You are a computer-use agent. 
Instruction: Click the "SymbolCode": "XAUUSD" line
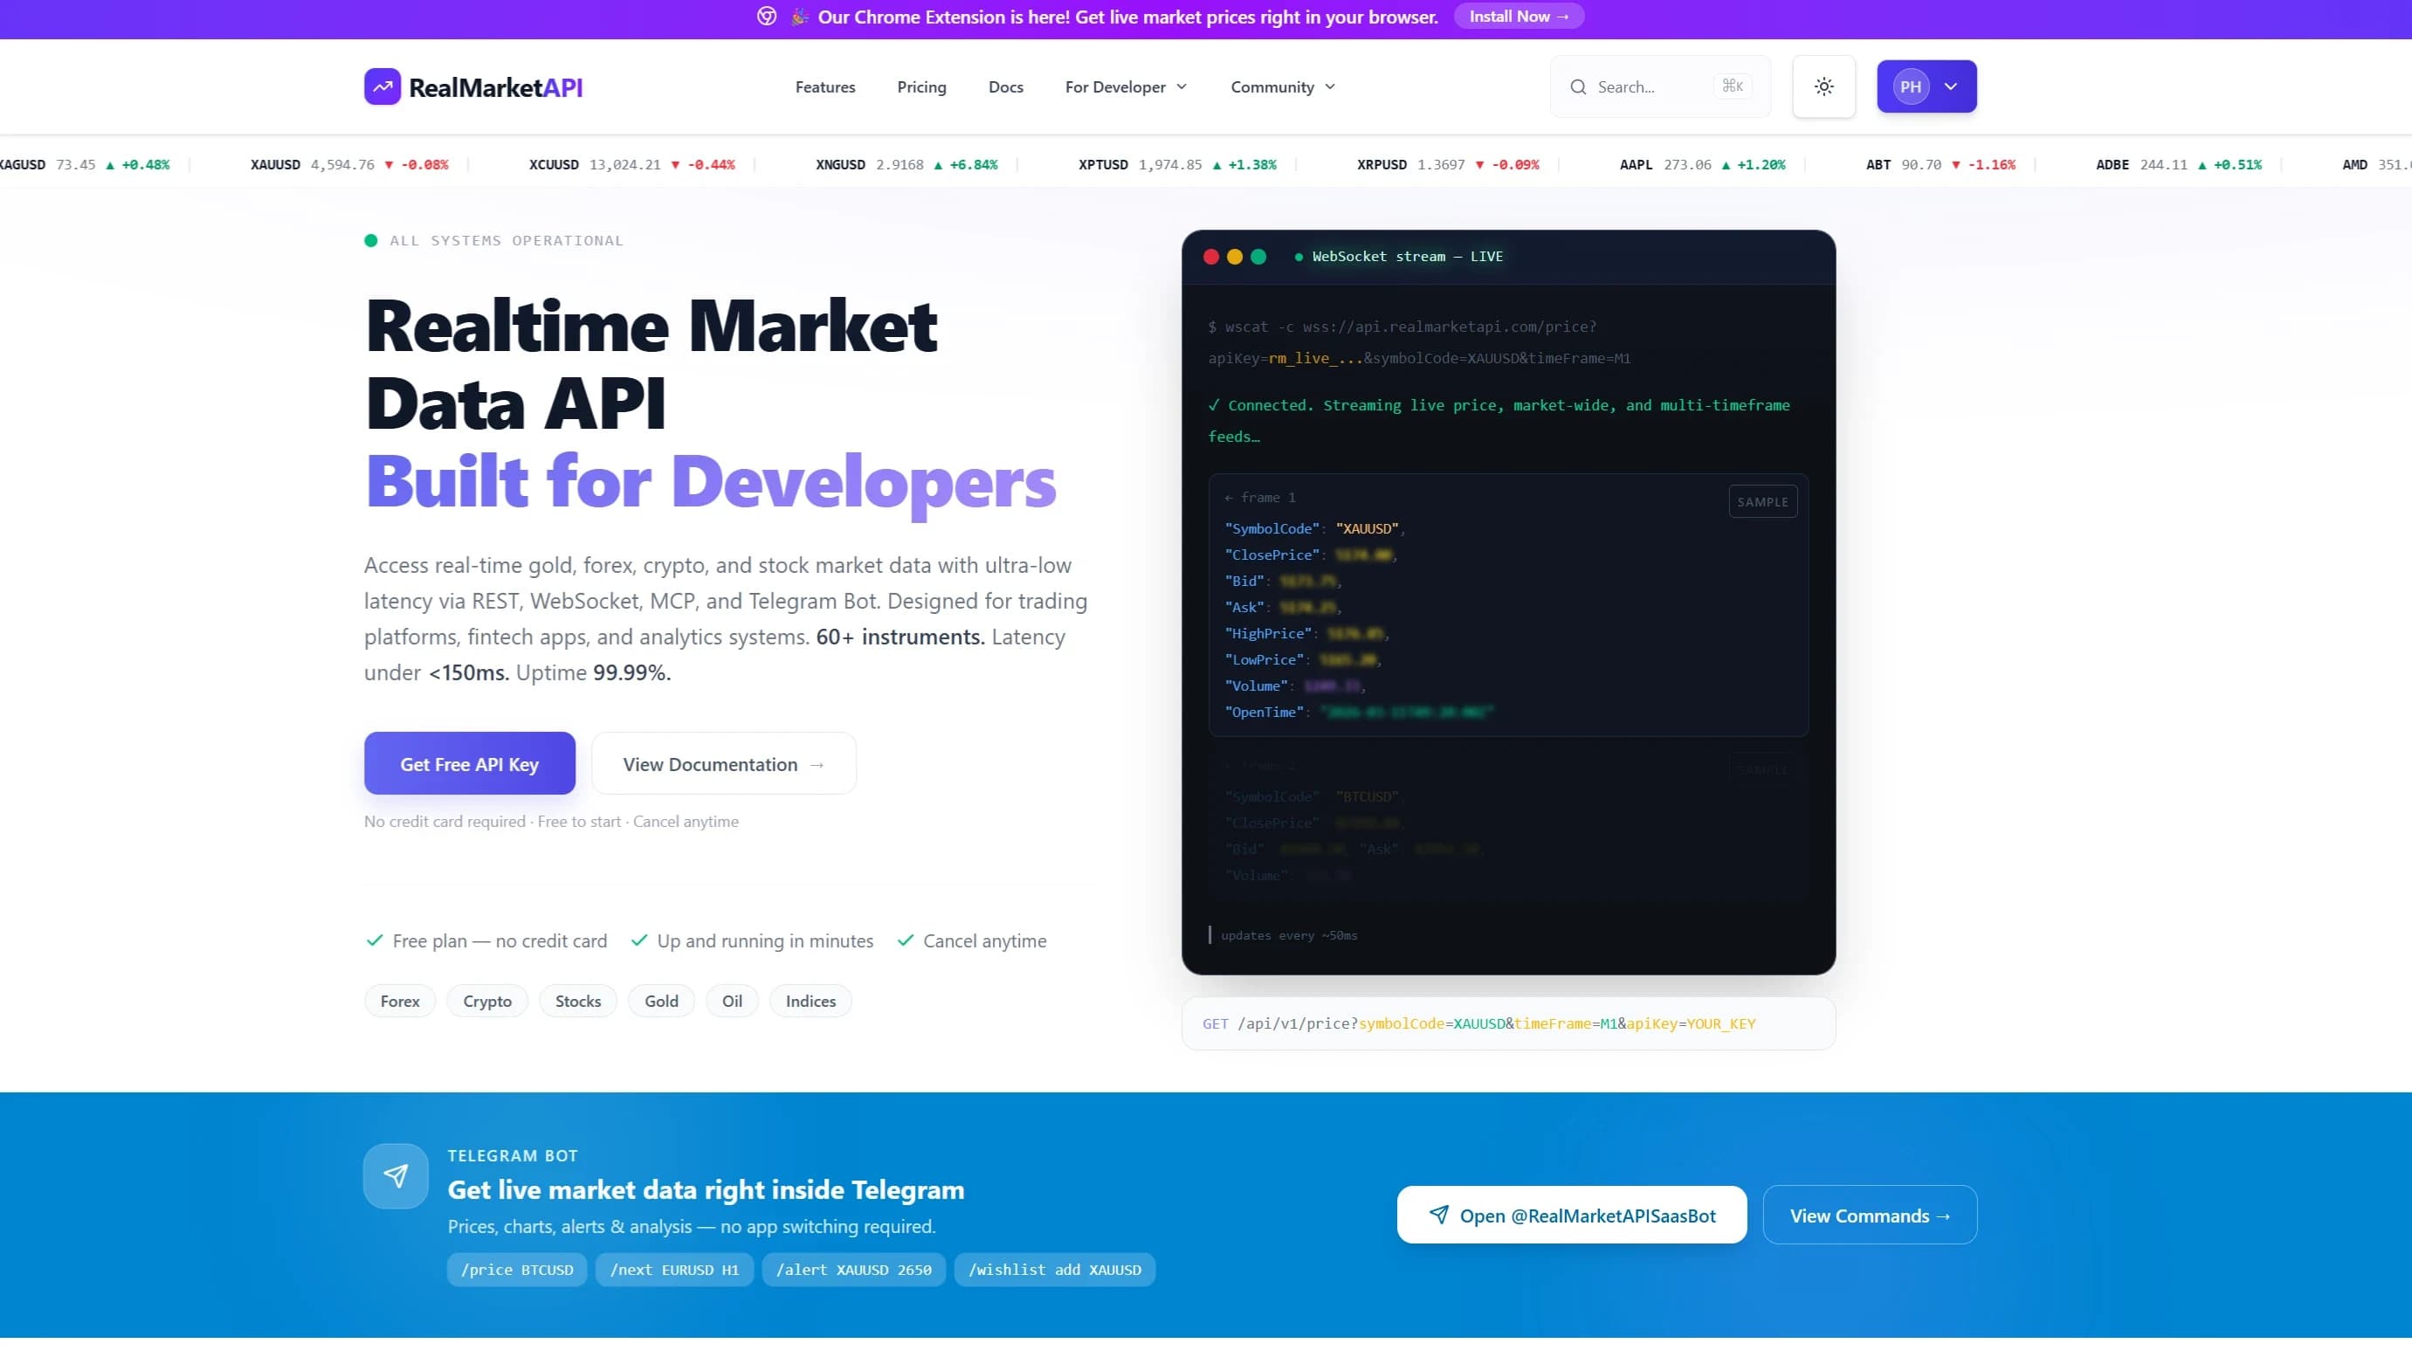[x=1313, y=528]
